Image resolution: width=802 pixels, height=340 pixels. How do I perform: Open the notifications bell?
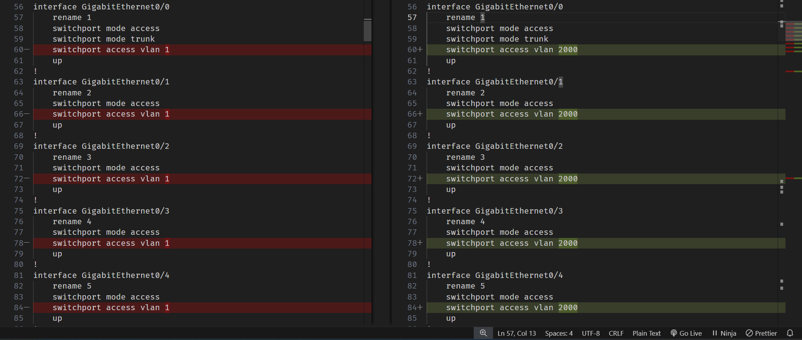coord(790,333)
